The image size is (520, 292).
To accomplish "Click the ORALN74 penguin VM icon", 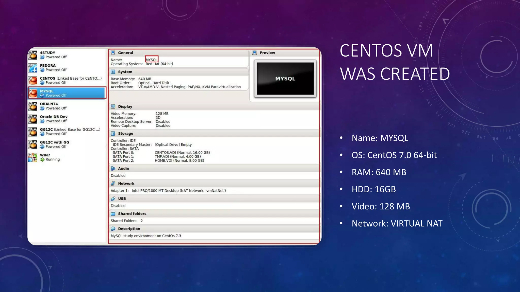I will point(33,106).
